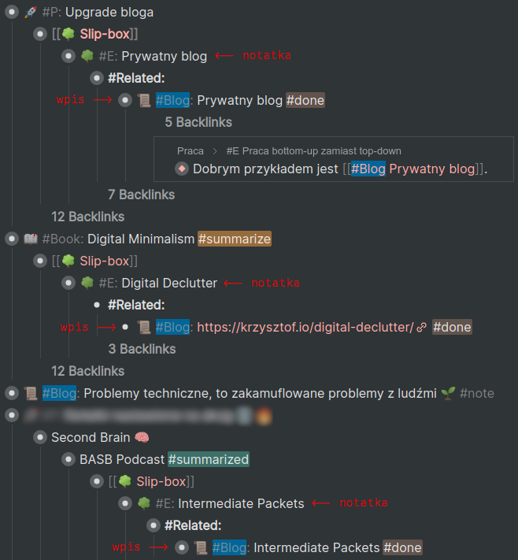Click Praca breadcrumb in backlink preview

tap(191, 150)
